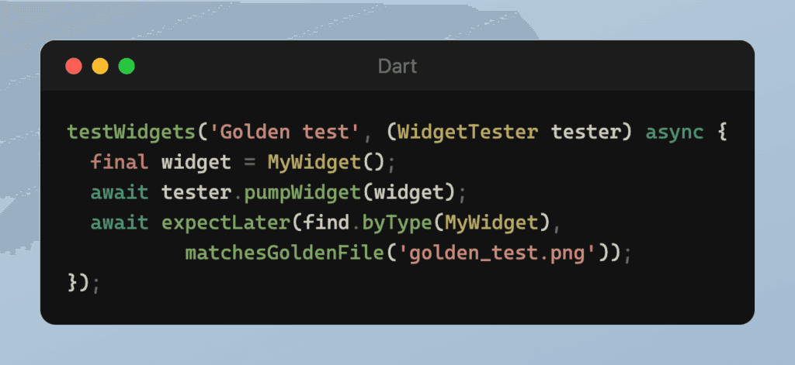This screenshot has width=795, height=365.
Task: Click the widget variable name after final
Action: click(x=196, y=163)
